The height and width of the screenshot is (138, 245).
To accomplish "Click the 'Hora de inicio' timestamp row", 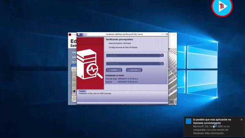I will (x=122, y=79).
